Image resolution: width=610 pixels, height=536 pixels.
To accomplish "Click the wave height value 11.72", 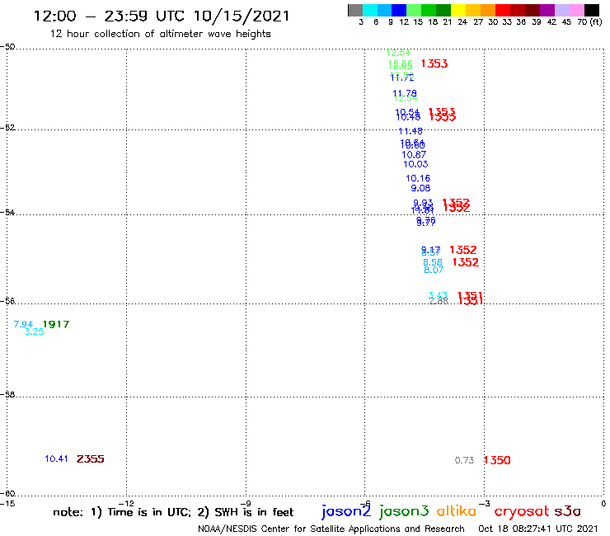I will click(x=402, y=78).
